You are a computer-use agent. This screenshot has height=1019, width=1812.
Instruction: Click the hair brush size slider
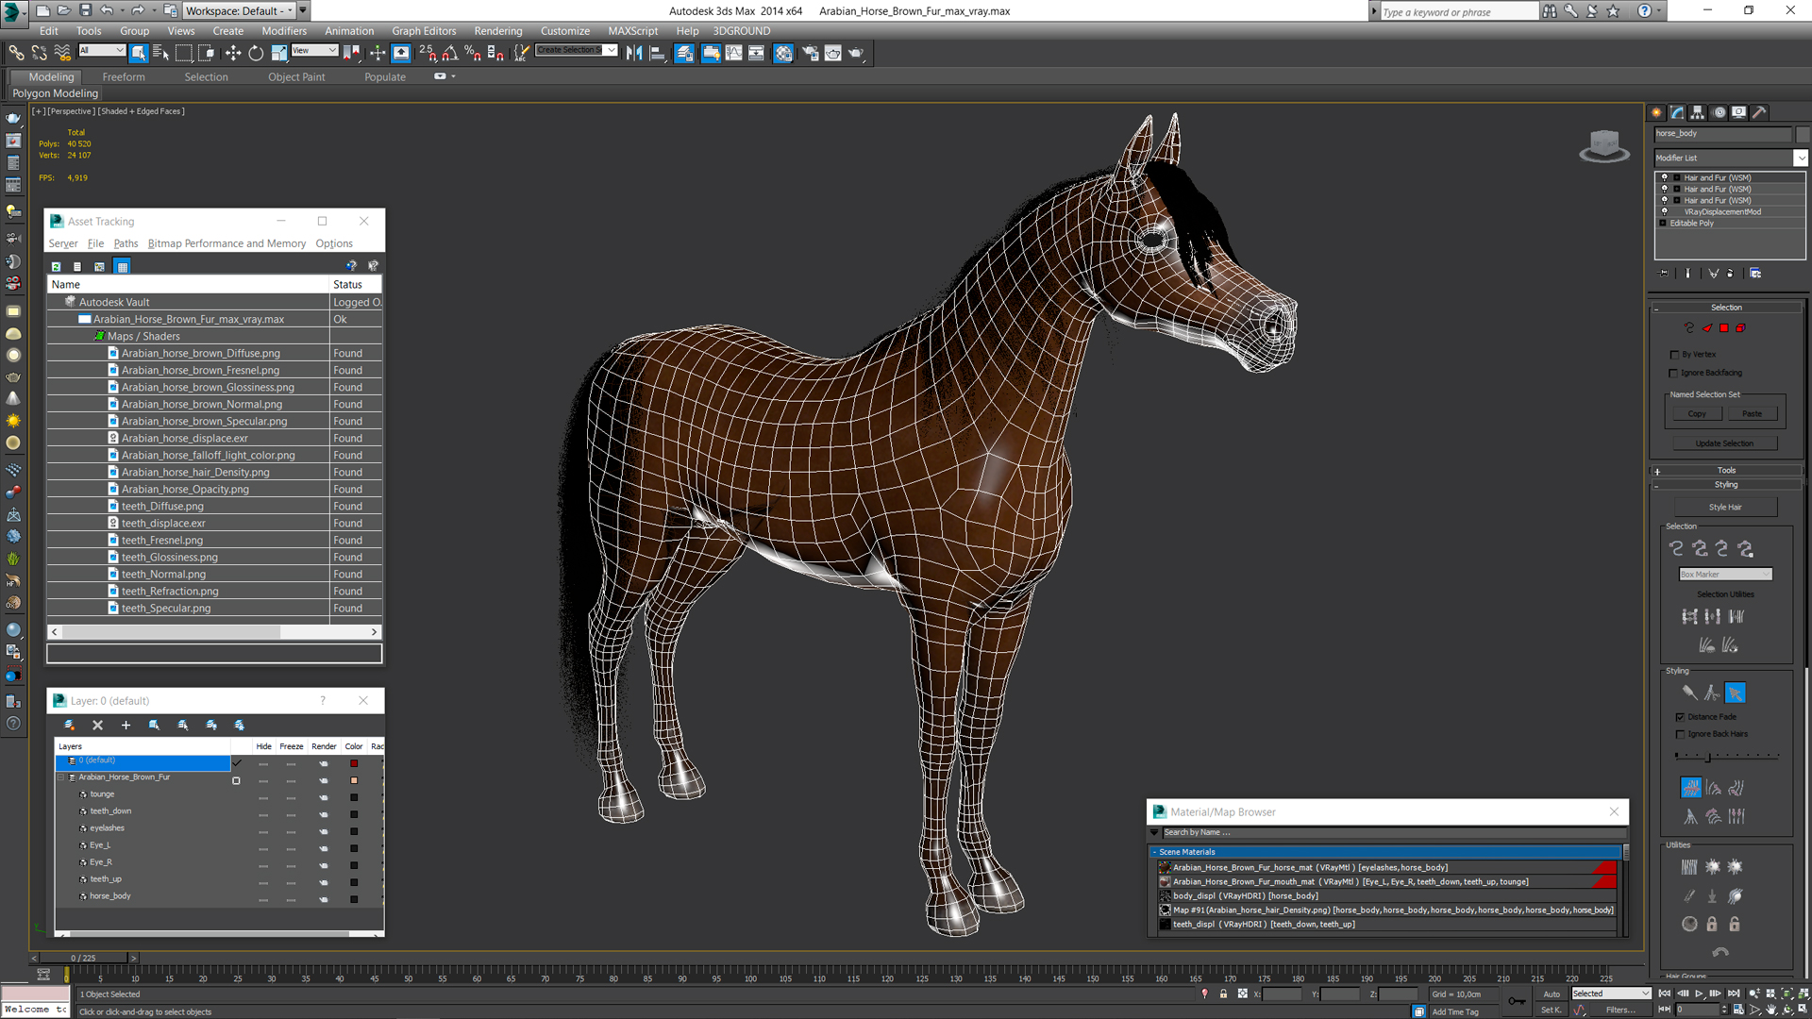[1727, 755]
